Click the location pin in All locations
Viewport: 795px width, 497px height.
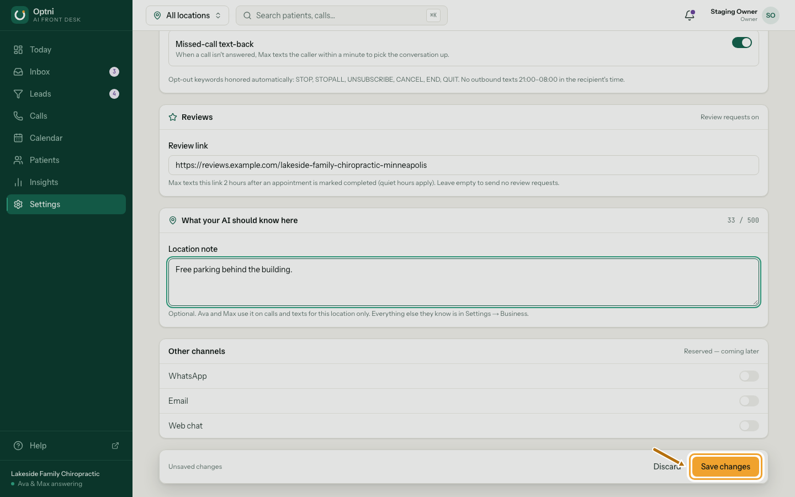[157, 15]
